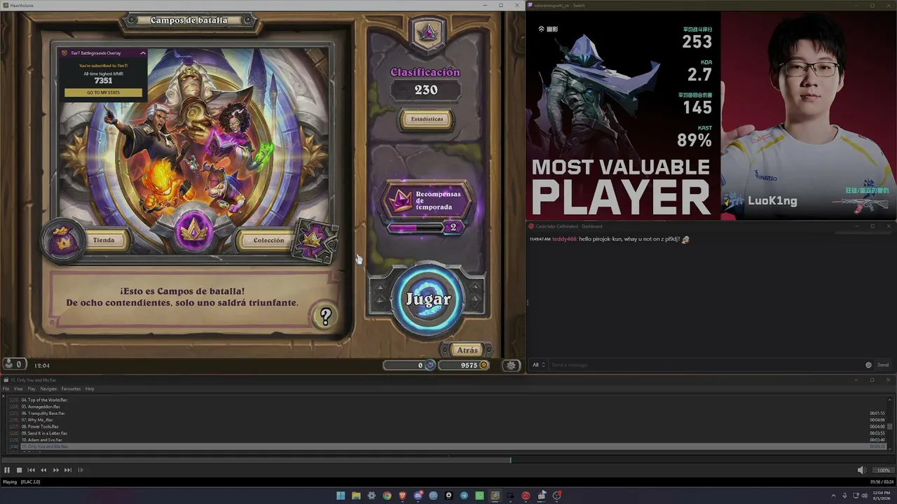Open Recompensas de temporada rewards track
Viewport: 897px width, 504px height.
(427, 201)
